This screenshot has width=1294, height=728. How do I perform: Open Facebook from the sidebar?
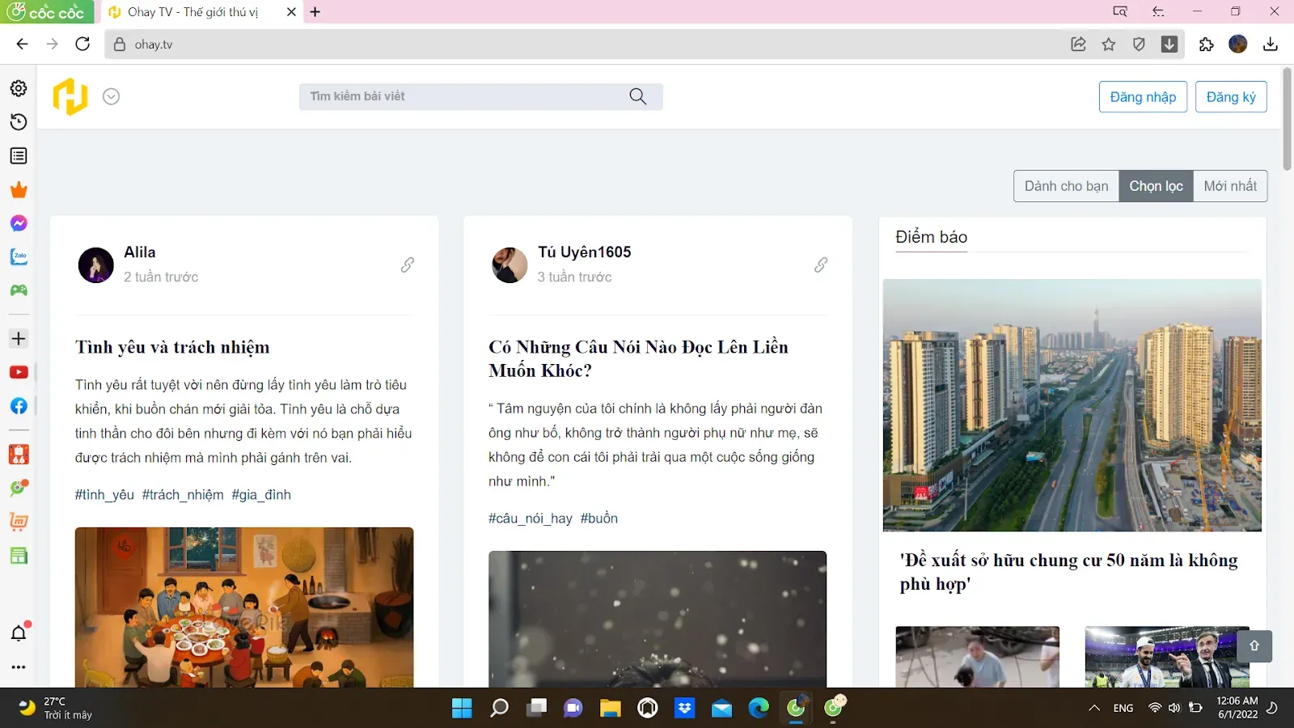tap(19, 406)
